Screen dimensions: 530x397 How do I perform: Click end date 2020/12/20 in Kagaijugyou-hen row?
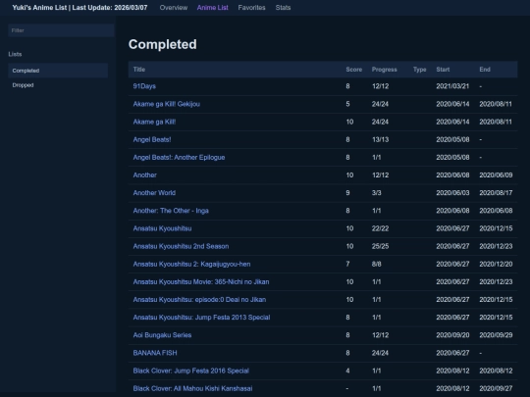(x=496, y=264)
